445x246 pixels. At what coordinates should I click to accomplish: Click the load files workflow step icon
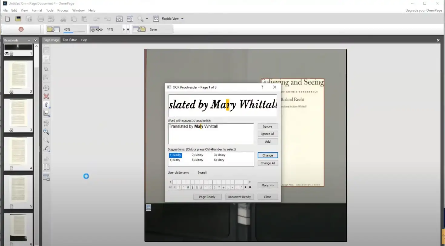(x=53, y=29)
